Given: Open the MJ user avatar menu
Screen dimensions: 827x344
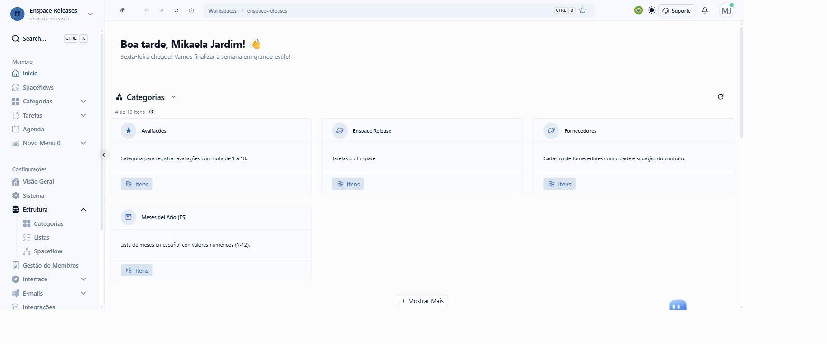Looking at the screenshot, I should (x=726, y=10).
